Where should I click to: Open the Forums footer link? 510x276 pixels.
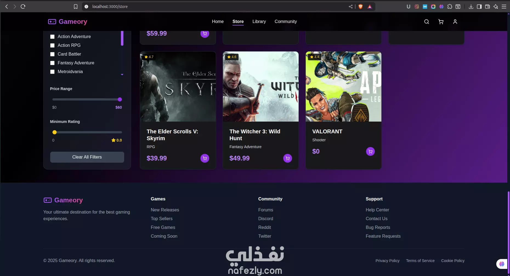[x=266, y=210]
